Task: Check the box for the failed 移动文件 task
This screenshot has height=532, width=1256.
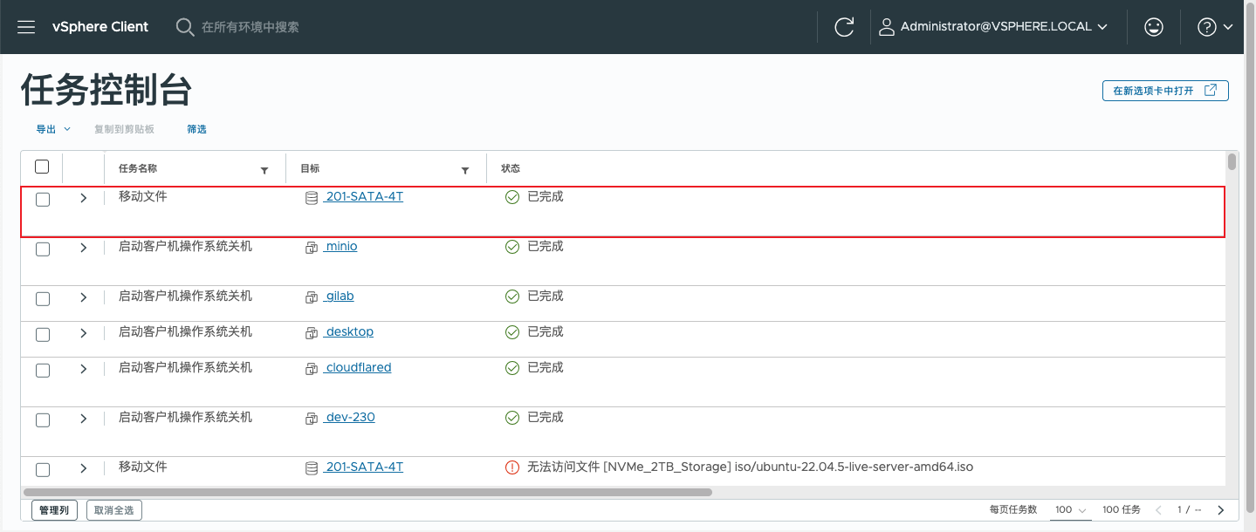Action: [43, 470]
